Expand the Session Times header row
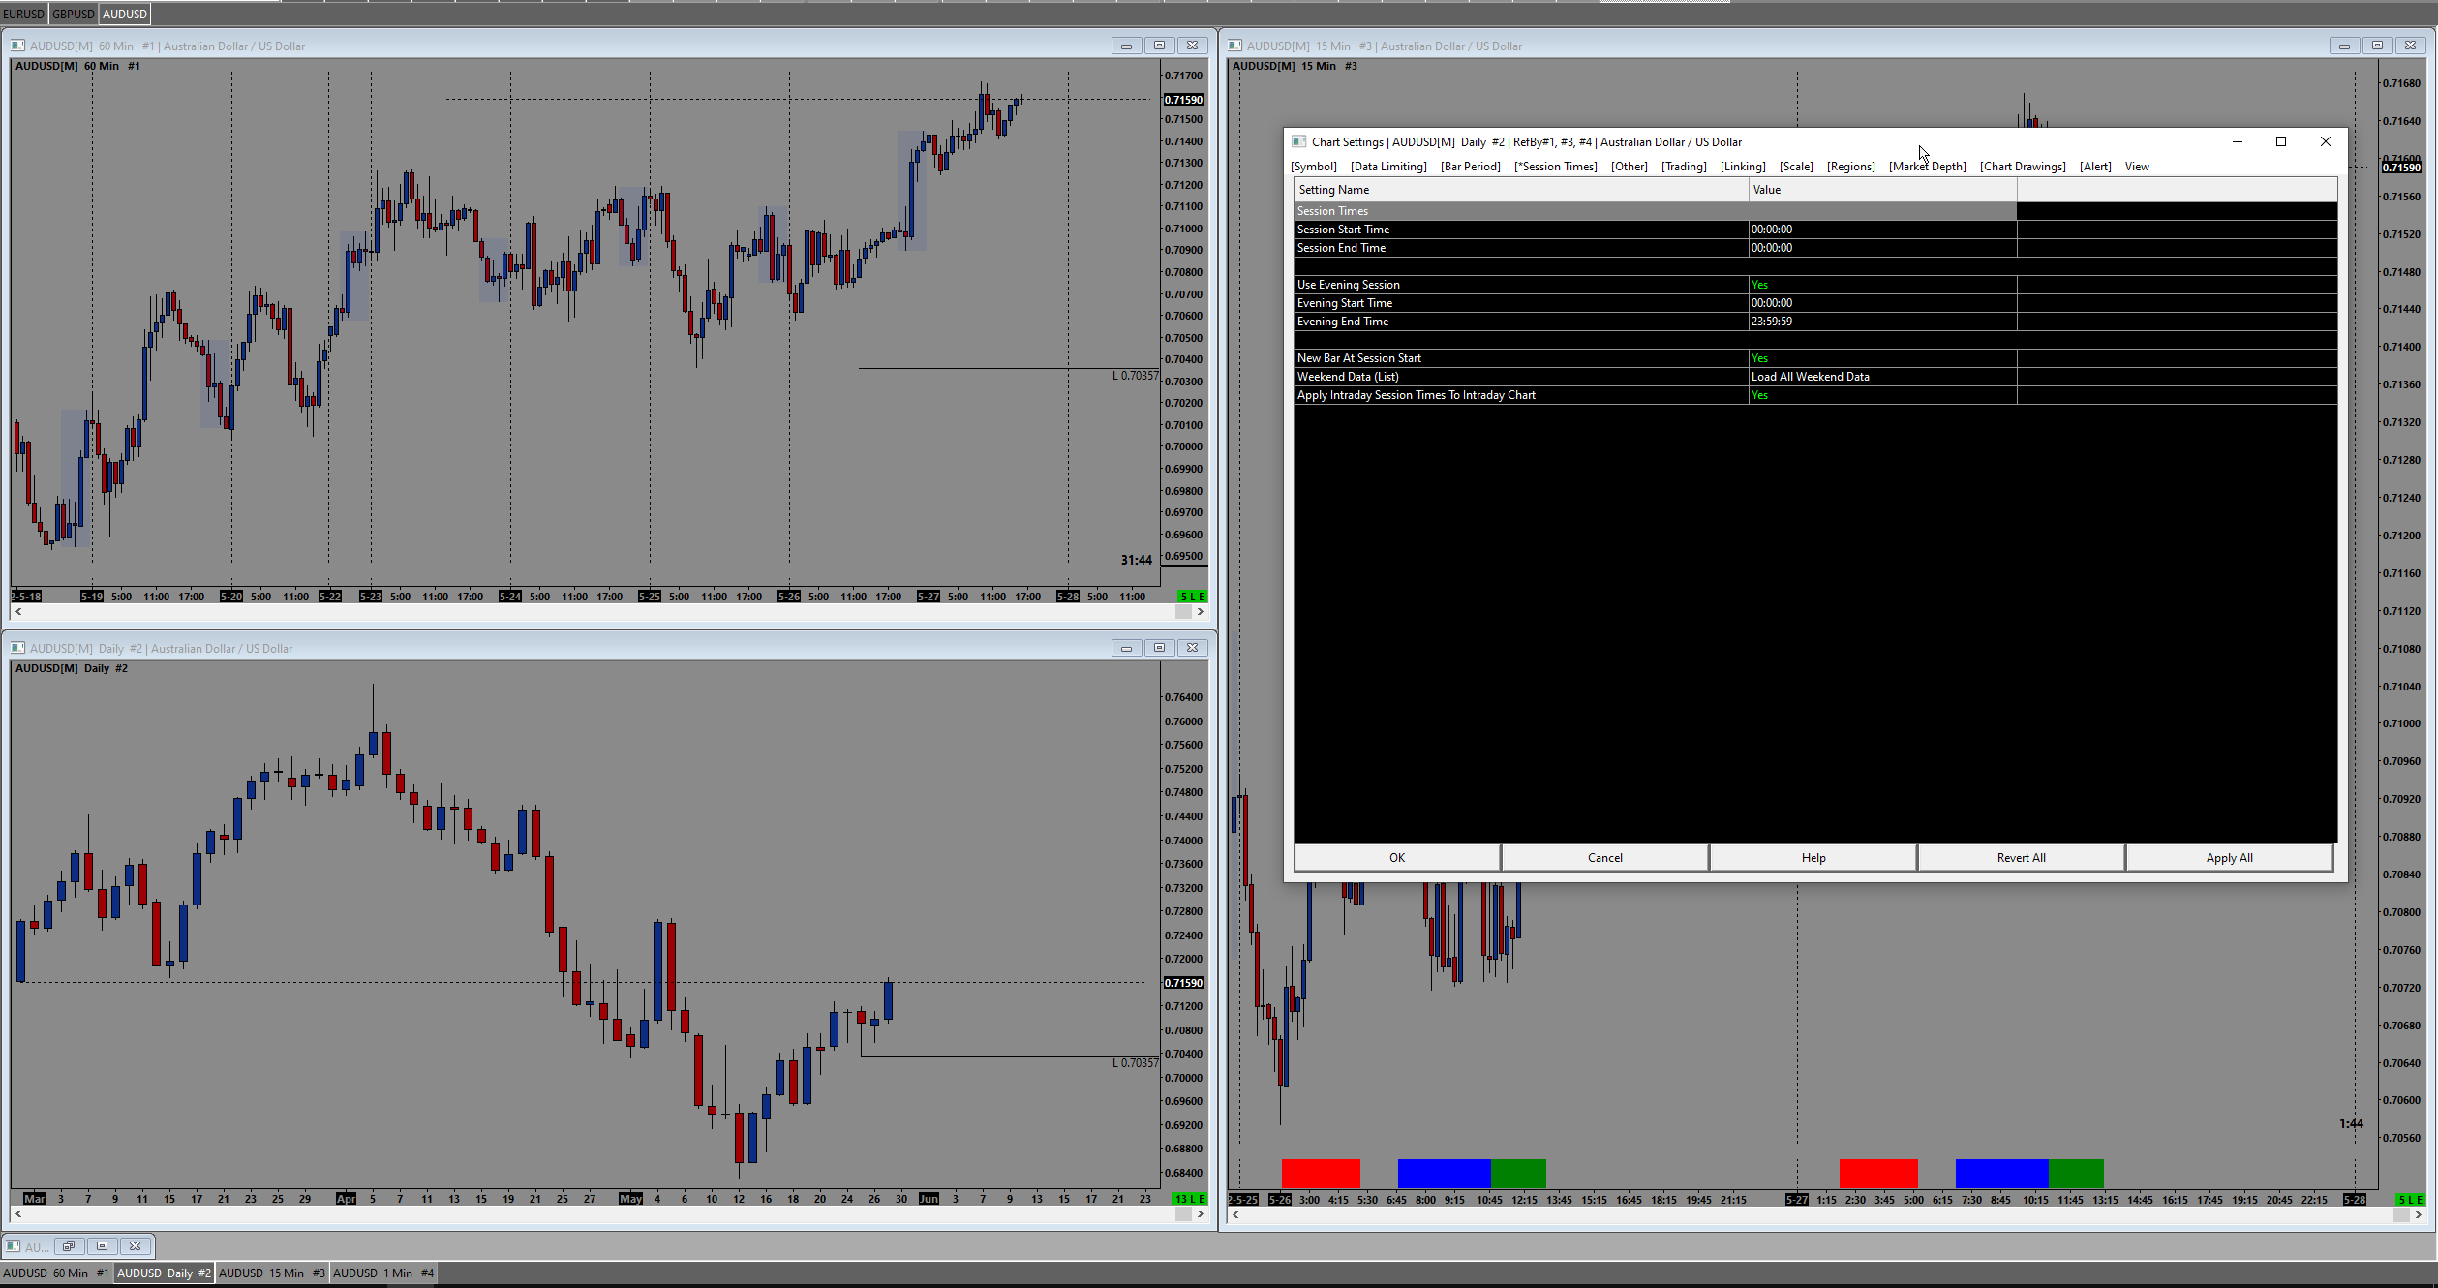2438x1288 pixels. coord(1332,211)
